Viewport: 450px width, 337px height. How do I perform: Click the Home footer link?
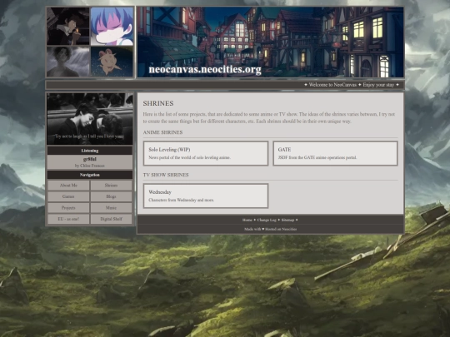pyautogui.click(x=247, y=220)
